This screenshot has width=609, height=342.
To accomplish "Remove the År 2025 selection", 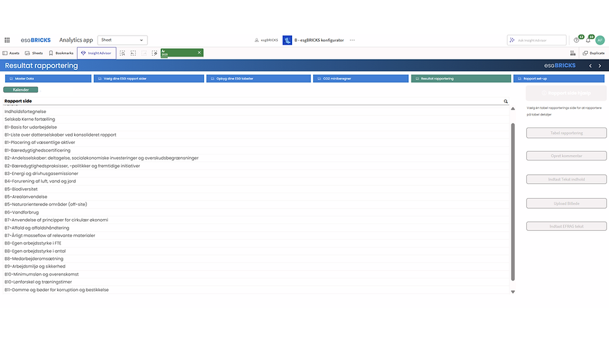I will pos(199,53).
